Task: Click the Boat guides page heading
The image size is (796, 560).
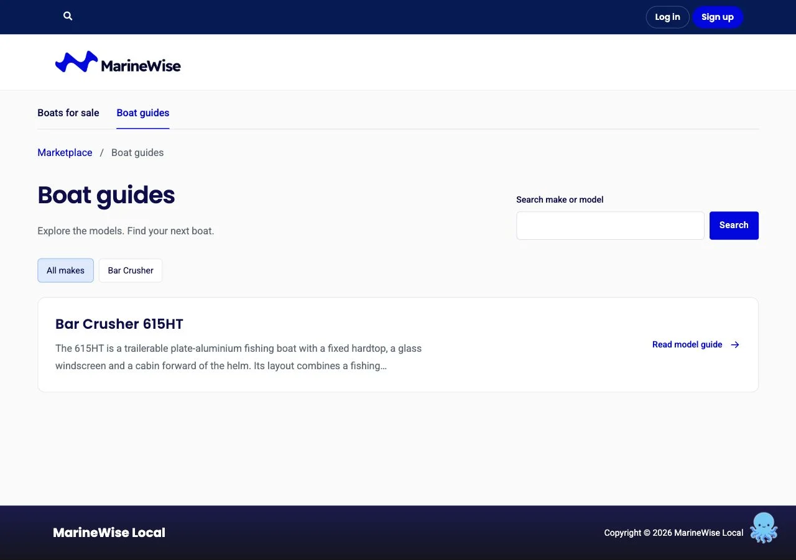Action: pyautogui.click(x=106, y=195)
